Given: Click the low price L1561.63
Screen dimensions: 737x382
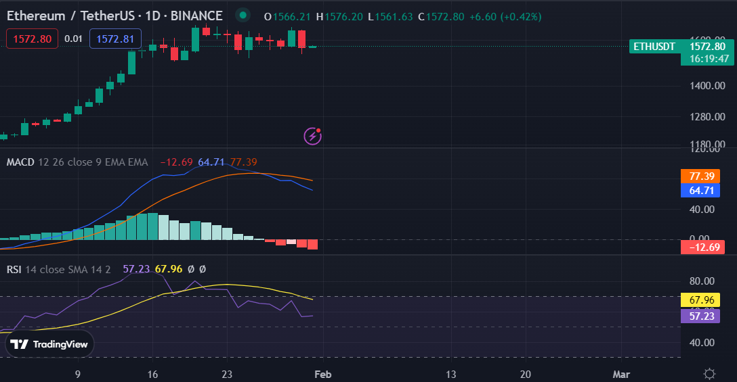Looking at the screenshot, I should 390,17.
